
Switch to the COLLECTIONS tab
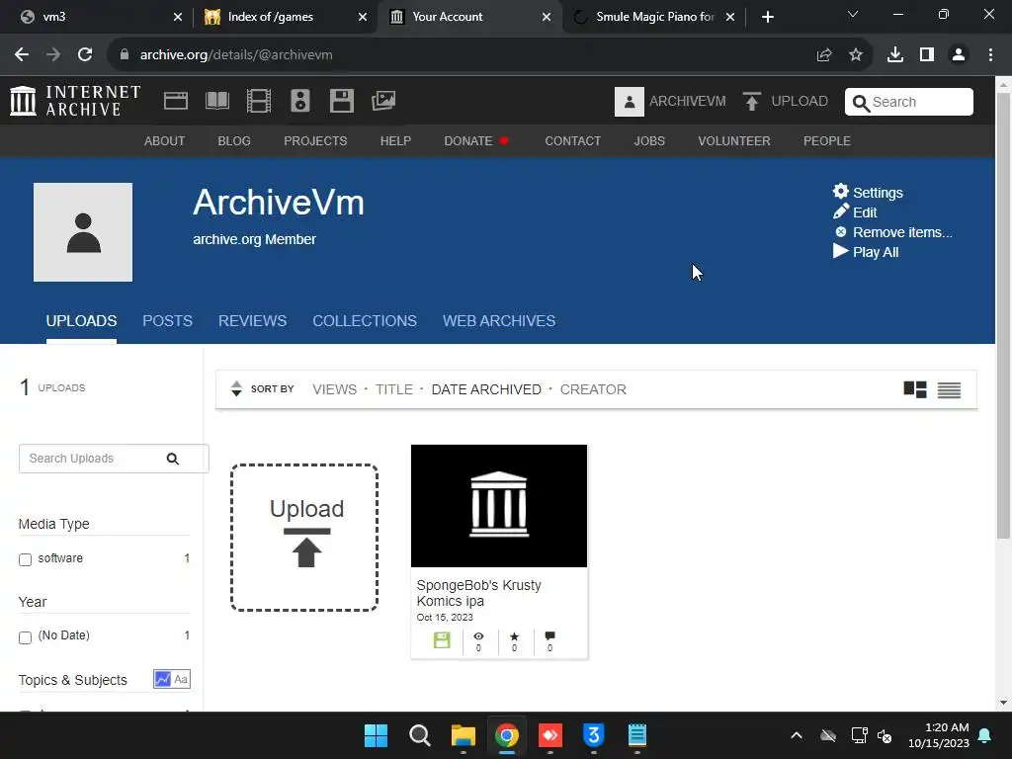point(365,321)
